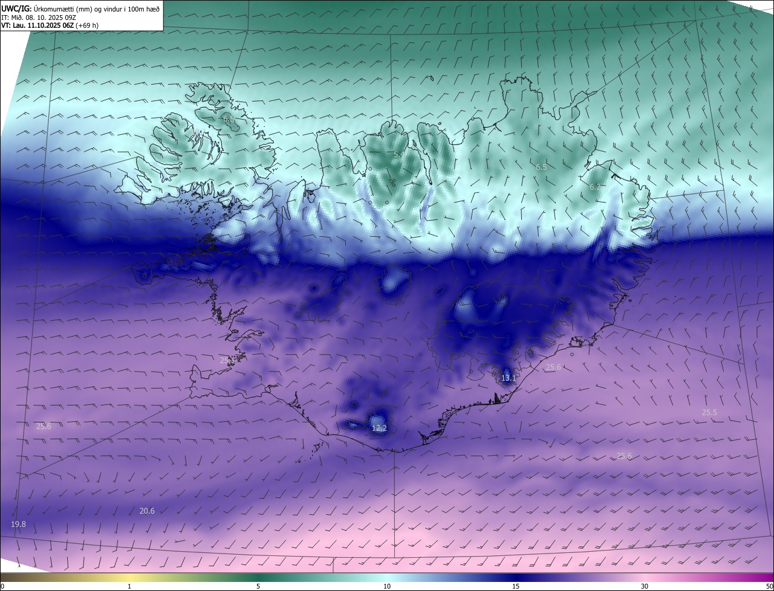The height and width of the screenshot is (591, 774).
Task: Click the 20.6 value label on the map
Action: pos(147,511)
